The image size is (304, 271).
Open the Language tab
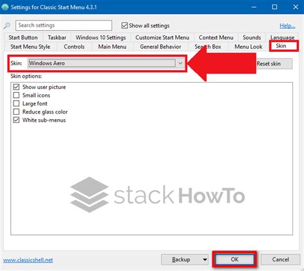pyautogui.click(x=282, y=37)
